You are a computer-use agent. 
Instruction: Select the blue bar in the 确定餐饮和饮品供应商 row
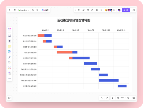point(96,69)
